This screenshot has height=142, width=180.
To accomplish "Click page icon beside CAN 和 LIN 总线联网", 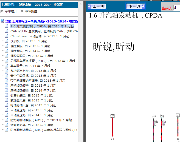I will coord(7,31).
